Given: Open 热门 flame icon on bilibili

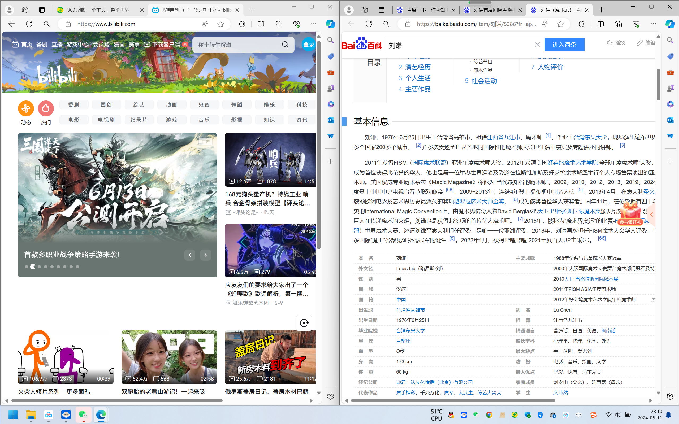Looking at the screenshot, I should pos(46,108).
